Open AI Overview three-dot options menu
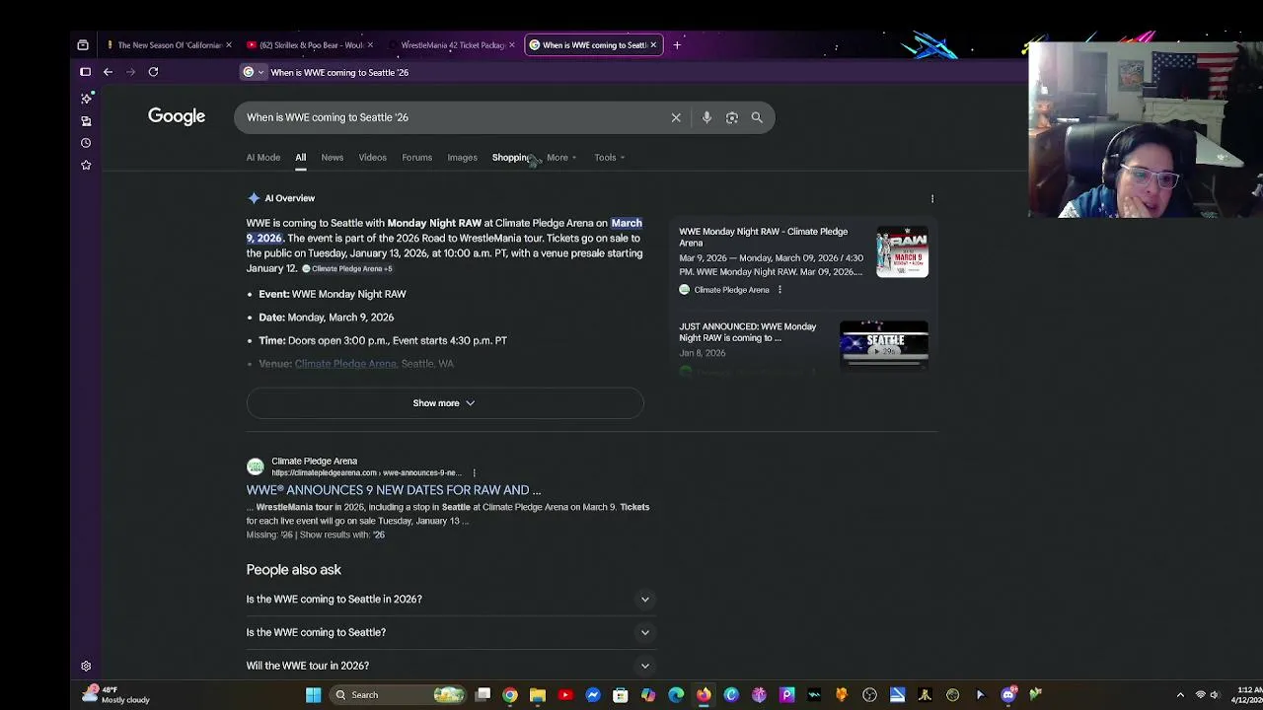The width and height of the screenshot is (1263, 710). pos(931,198)
